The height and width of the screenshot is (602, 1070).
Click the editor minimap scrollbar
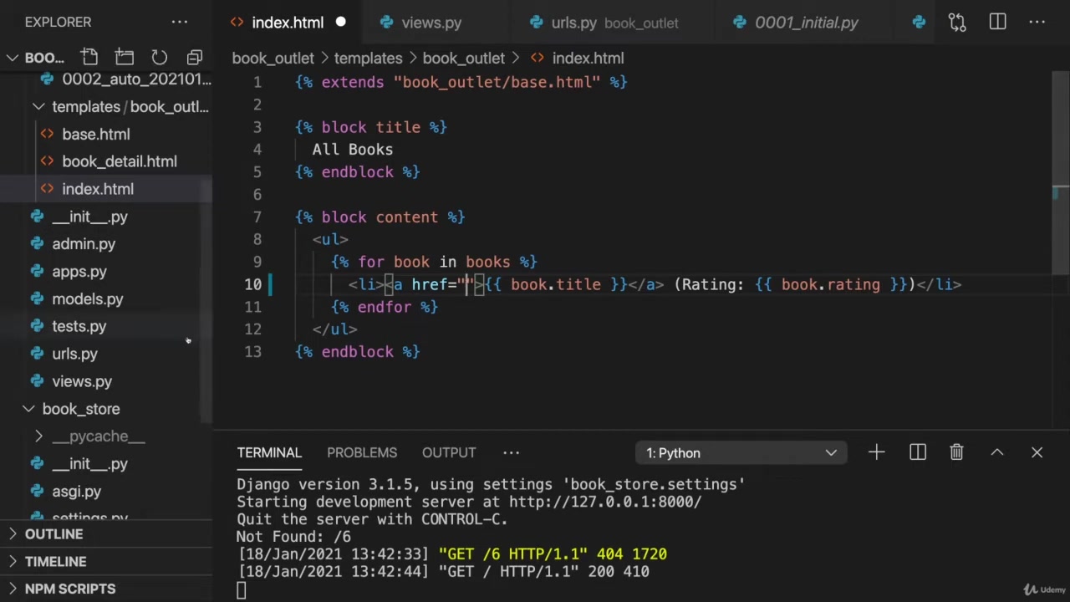1060,192
